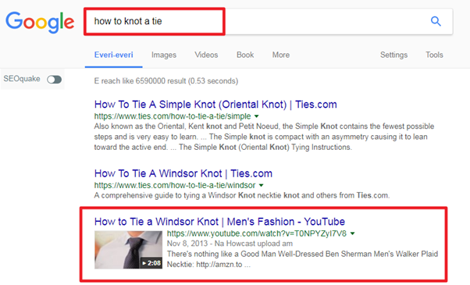This screenshot has height=285, width=470.
Task: Toggle the SEOquake switch
Action: coord(54,80)
